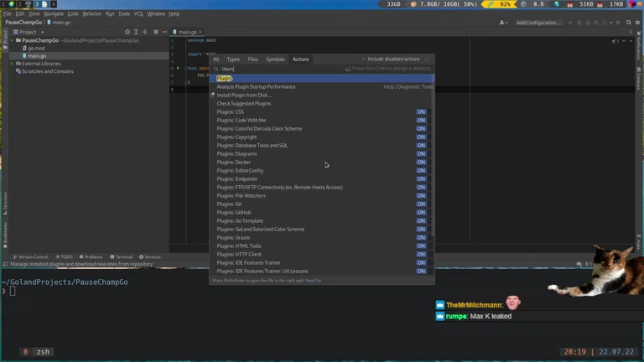Click the Select Opened File target icon
Screen dimensions: 644x362
[127, 32]
